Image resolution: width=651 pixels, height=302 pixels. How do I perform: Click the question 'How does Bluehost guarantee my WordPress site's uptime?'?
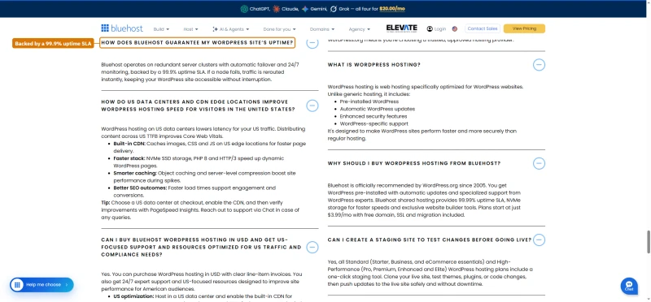(197, 43)
